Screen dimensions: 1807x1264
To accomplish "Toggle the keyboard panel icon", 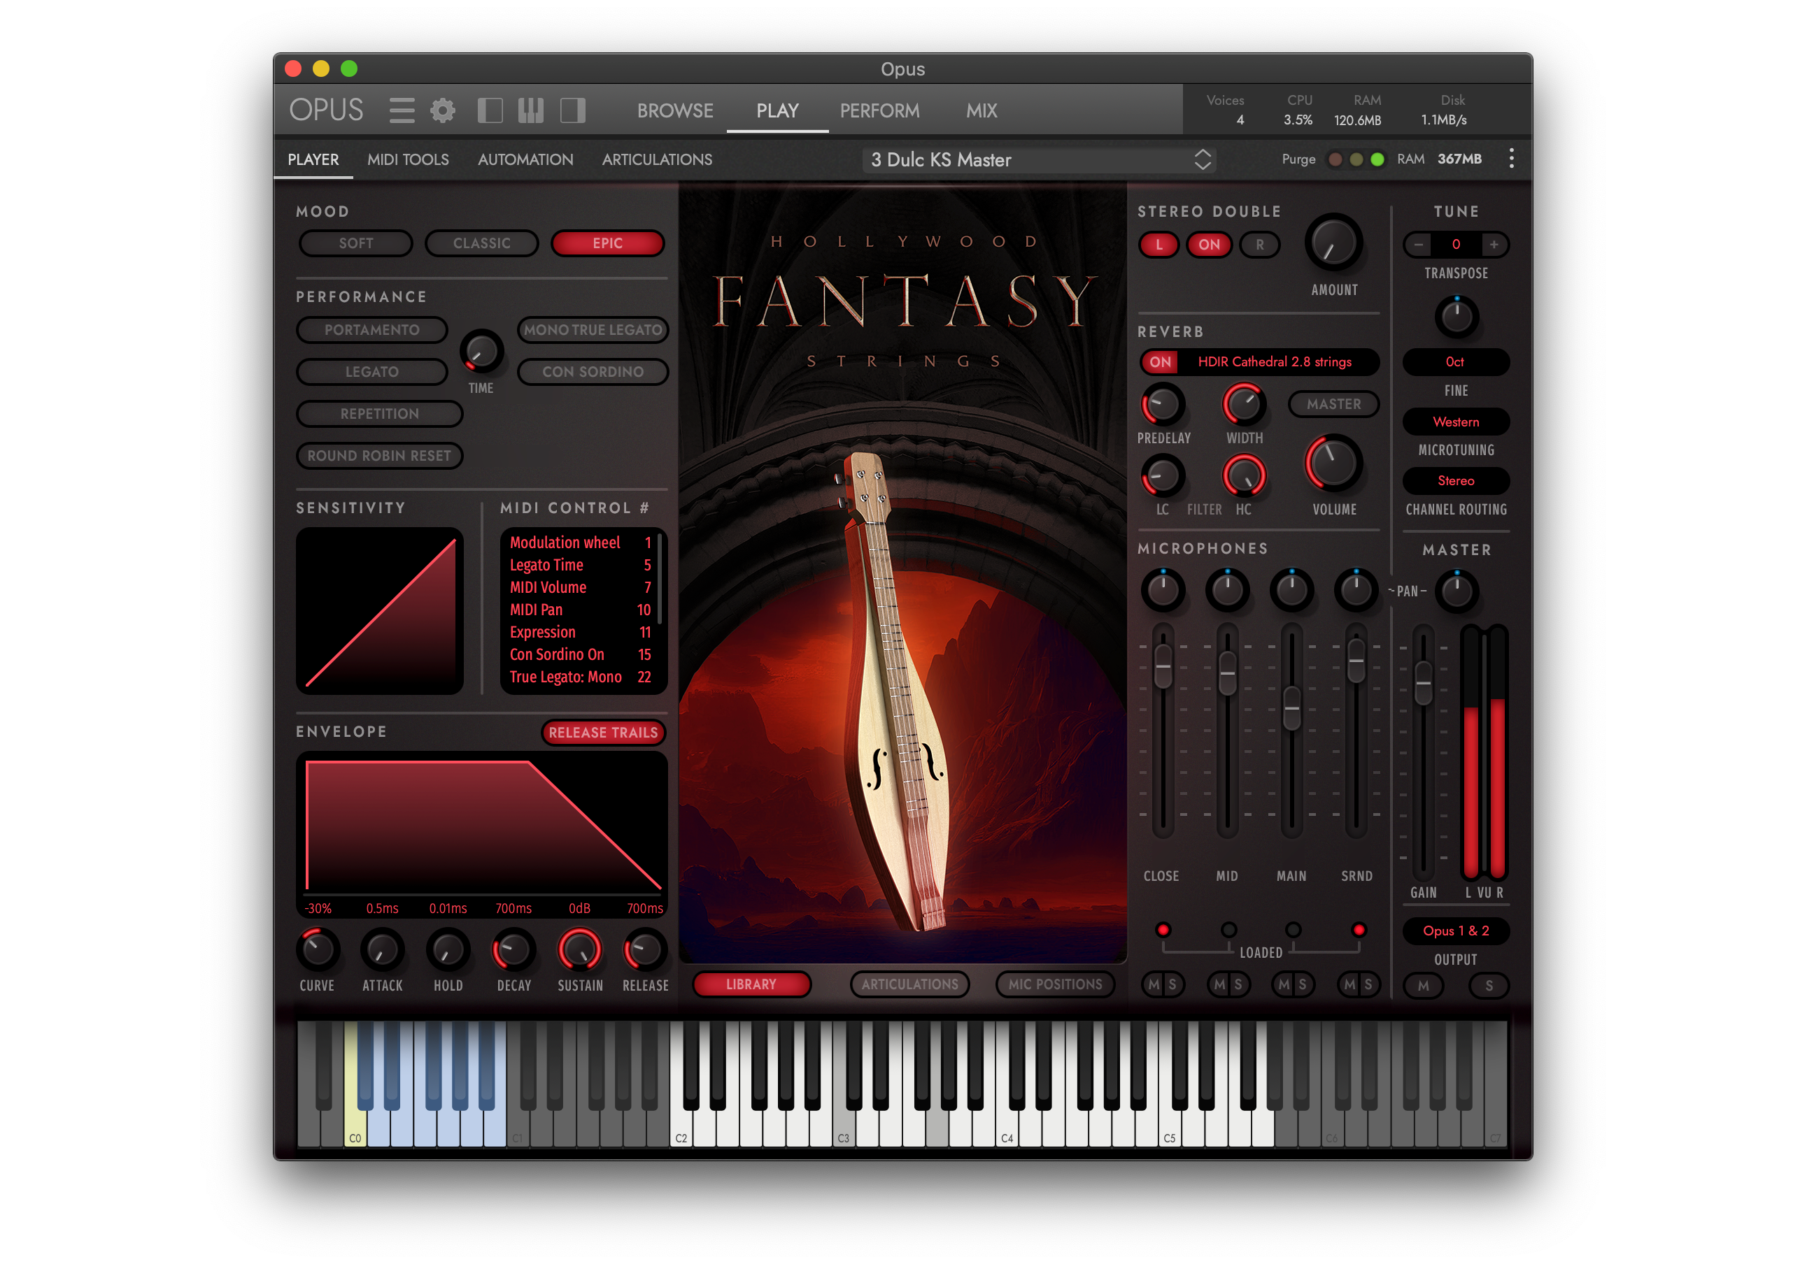I will 531,111.
